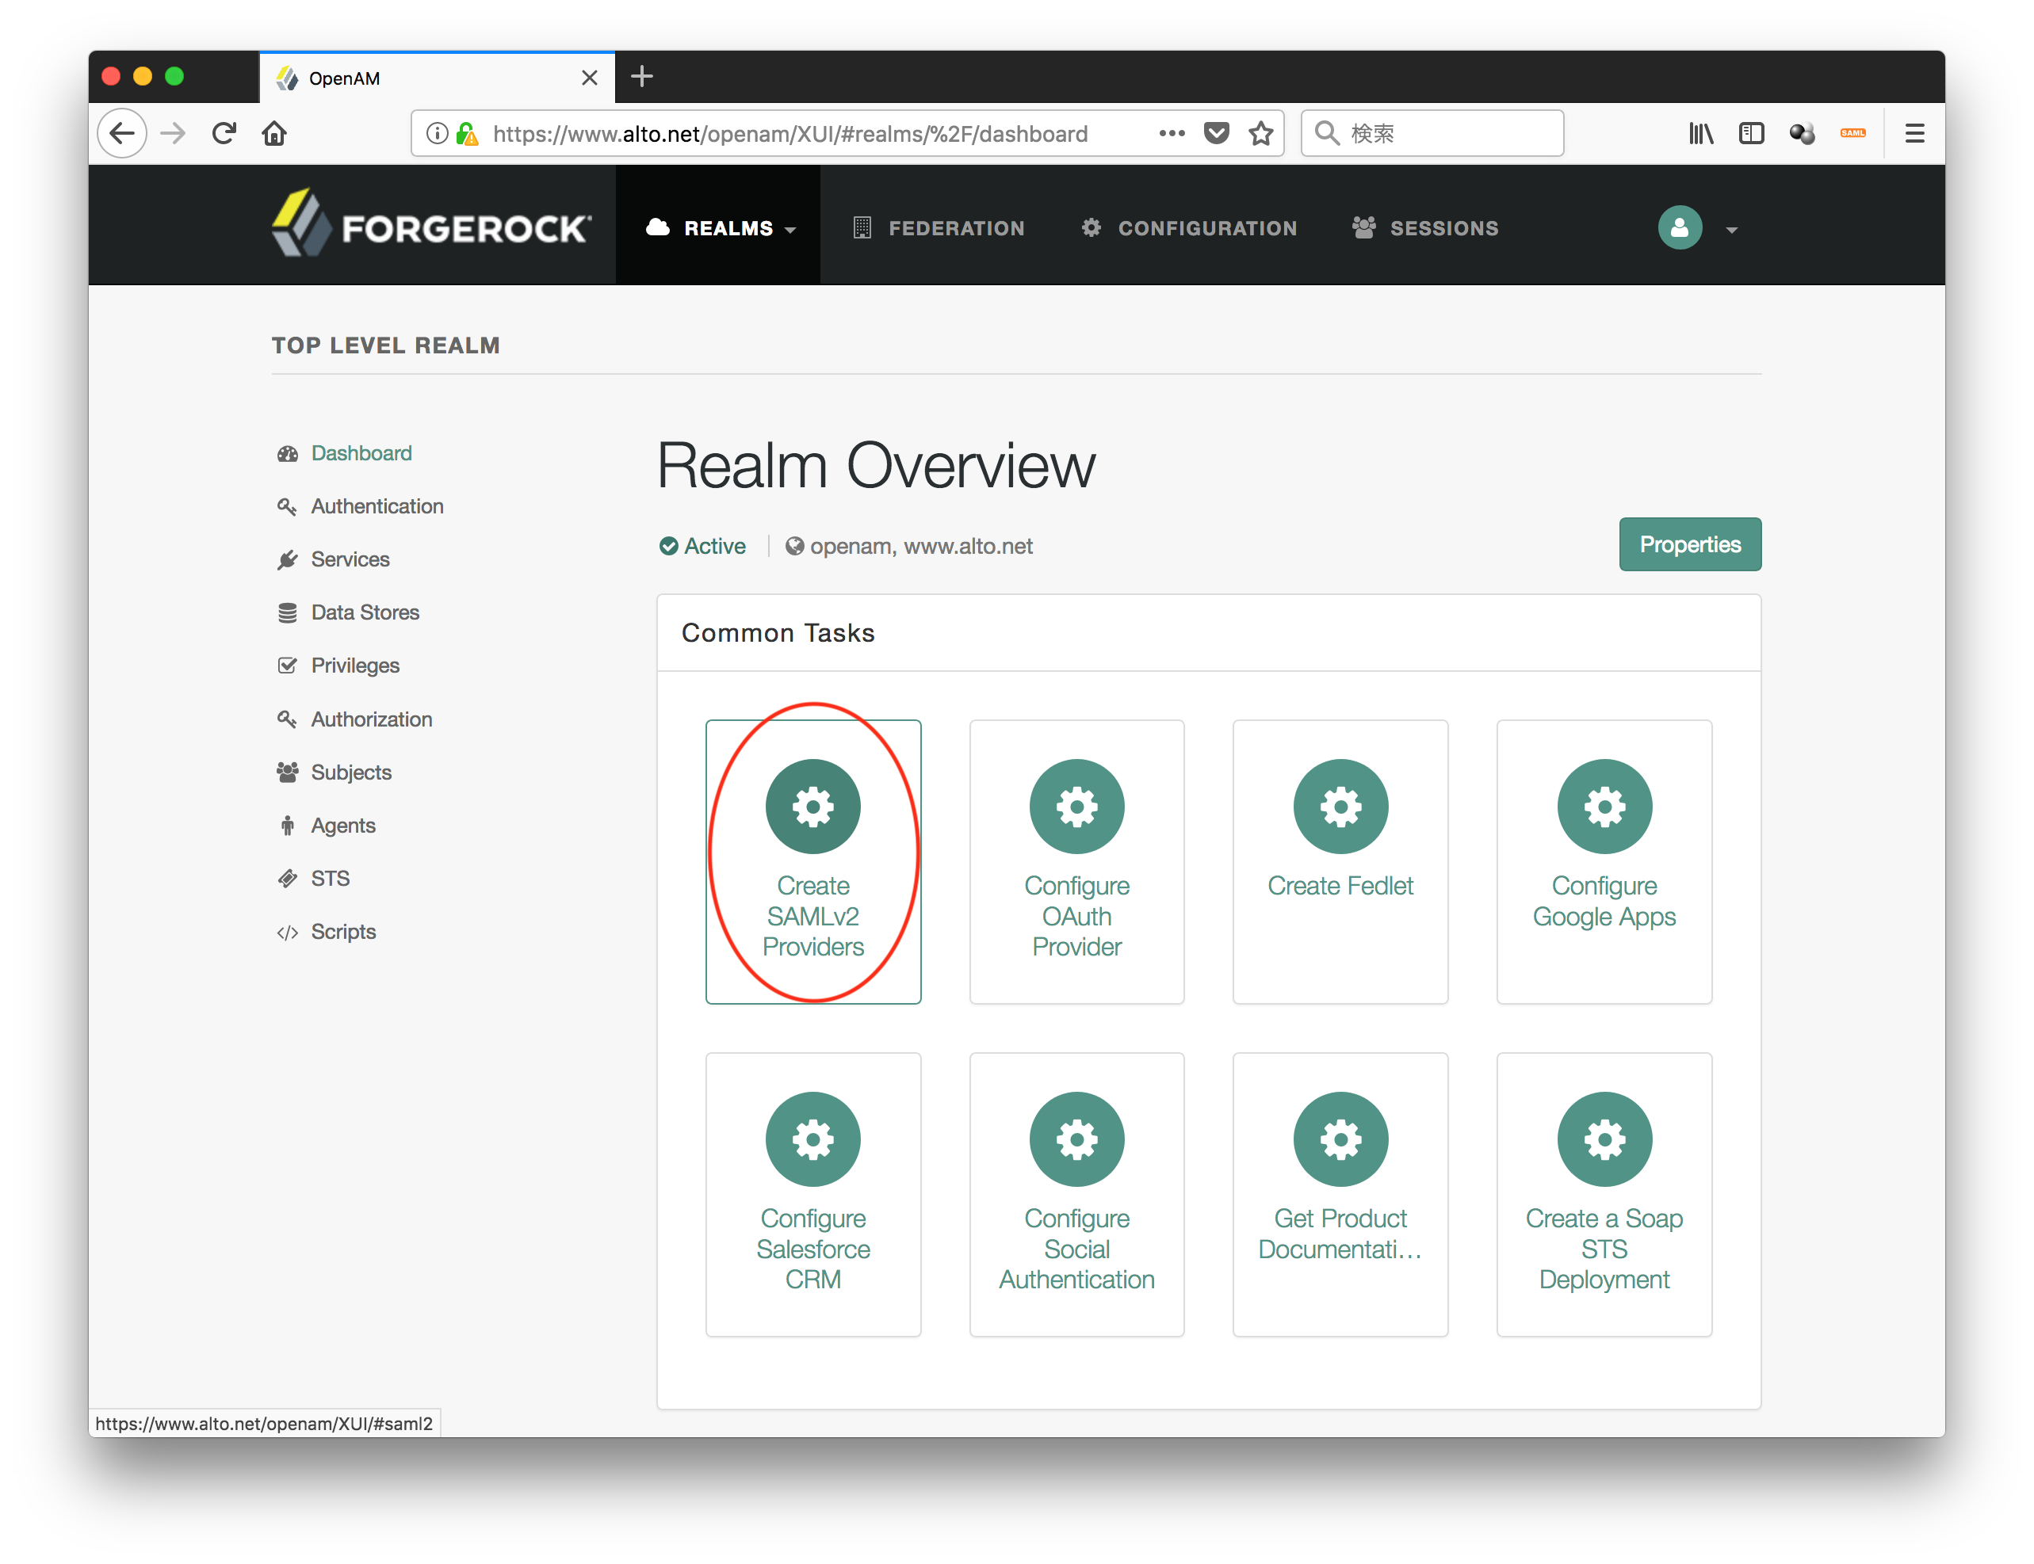Save the page to Pocket

1216,133
